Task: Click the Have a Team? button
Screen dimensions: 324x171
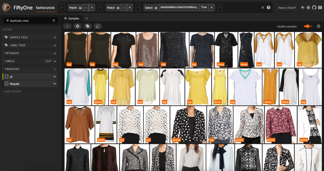Action: 287,8
